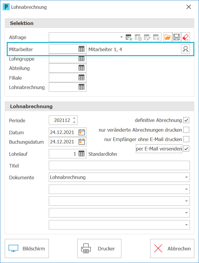The height and width of the screenshot is (263, 199).
Task: Open the Filiale lookup table icon
Action: point(81,78)
